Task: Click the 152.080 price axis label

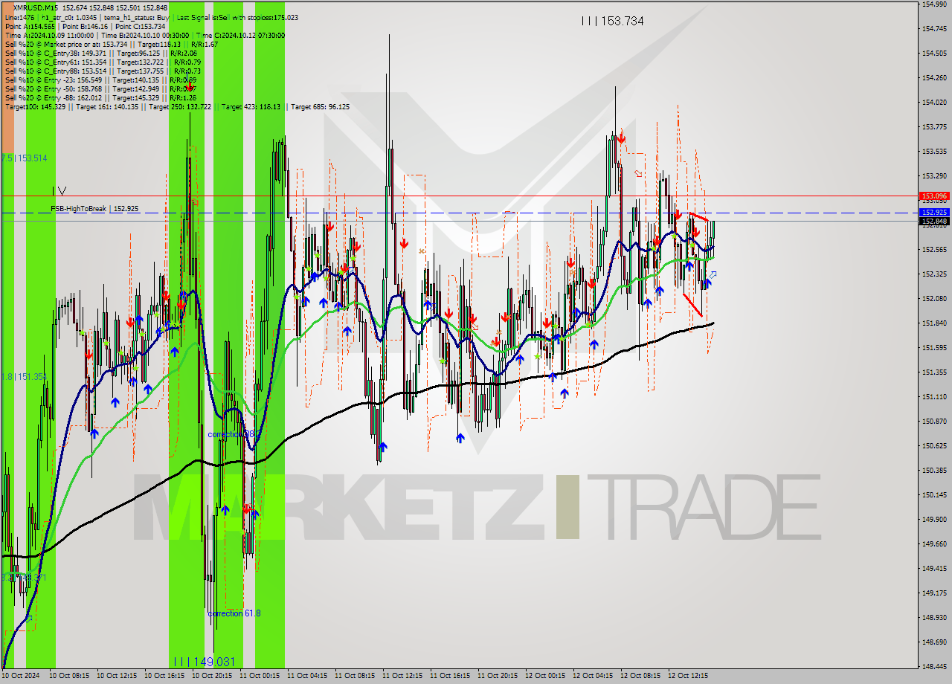Action: [934, 298]
